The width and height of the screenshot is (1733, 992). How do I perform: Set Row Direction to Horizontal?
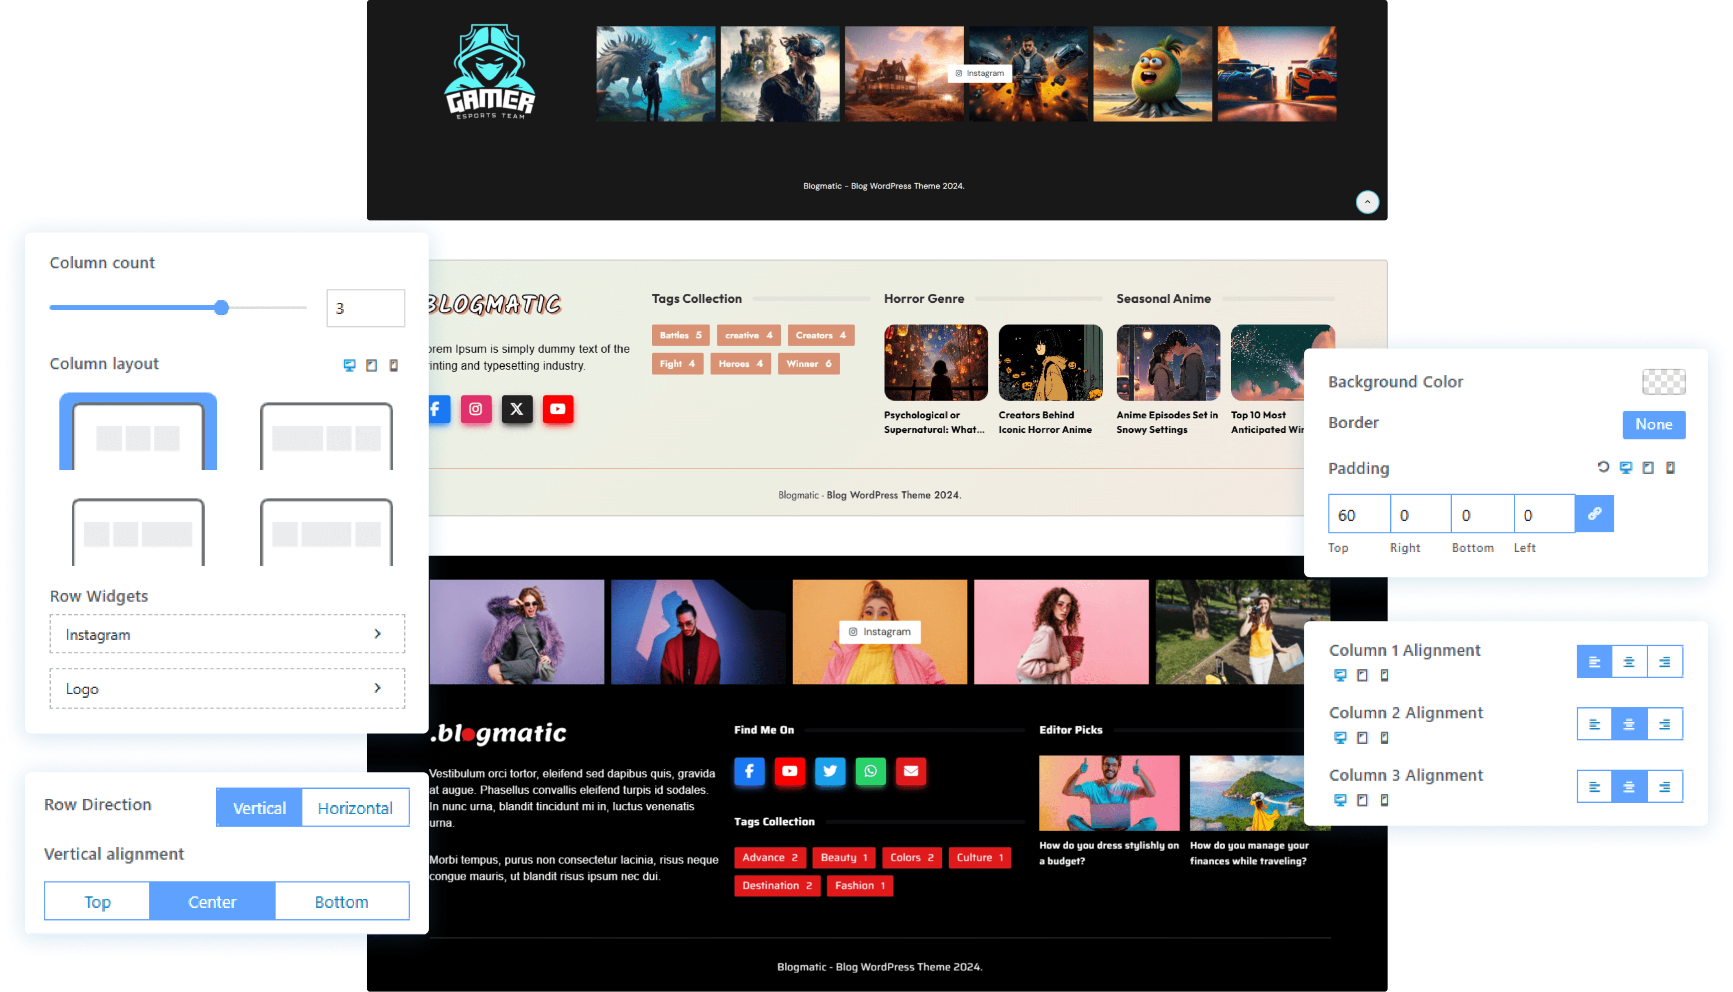pyautogui.click(x=355, y=808)
